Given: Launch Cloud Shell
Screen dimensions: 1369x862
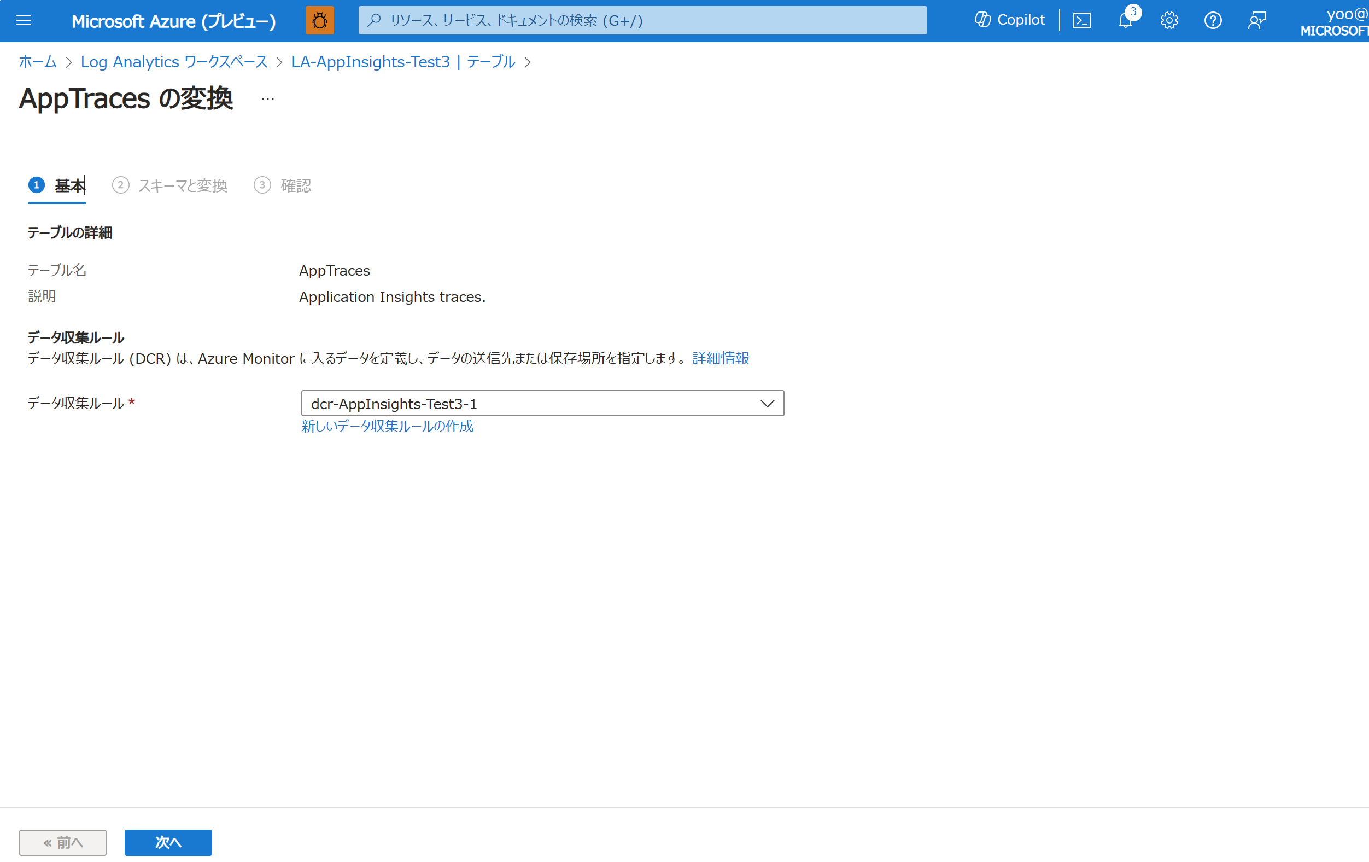Looking at the screenshot, I should (1082, 20).
